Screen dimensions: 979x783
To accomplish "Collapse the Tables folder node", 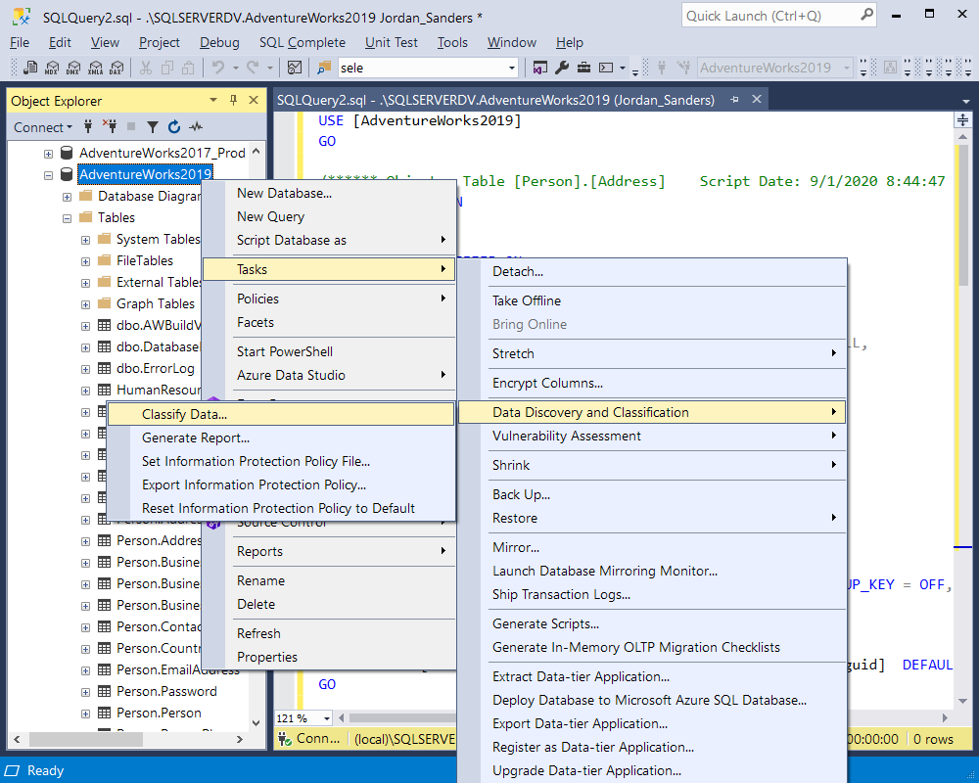I will click(x=67, y=218).
